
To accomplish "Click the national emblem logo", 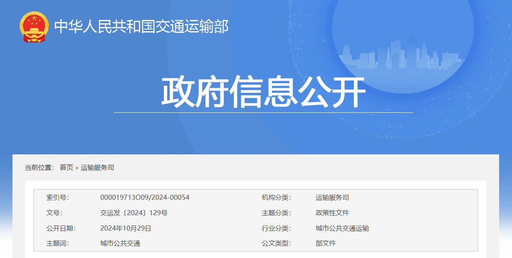I will (x=34, y=27).
